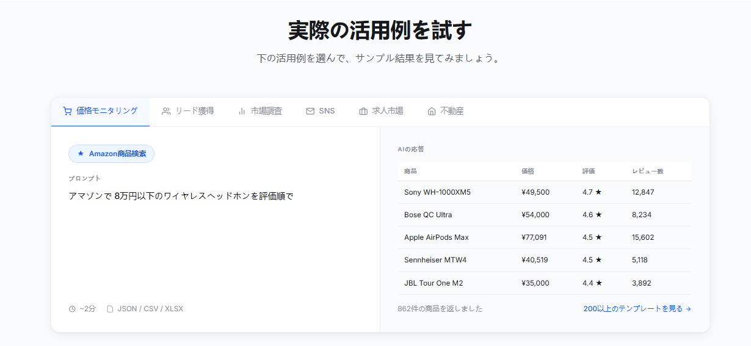Click the 4.6 ★ rating cell
Viewport: 751px width, 346px height.
592,215
